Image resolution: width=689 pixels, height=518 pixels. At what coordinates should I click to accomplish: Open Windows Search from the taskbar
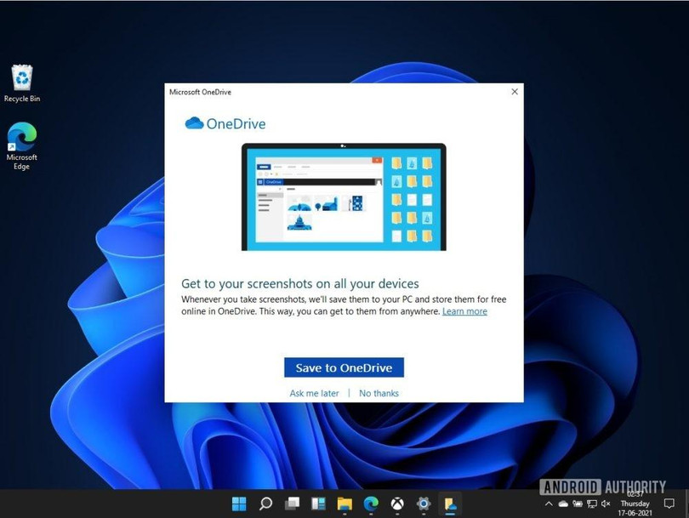click(265, 504)
